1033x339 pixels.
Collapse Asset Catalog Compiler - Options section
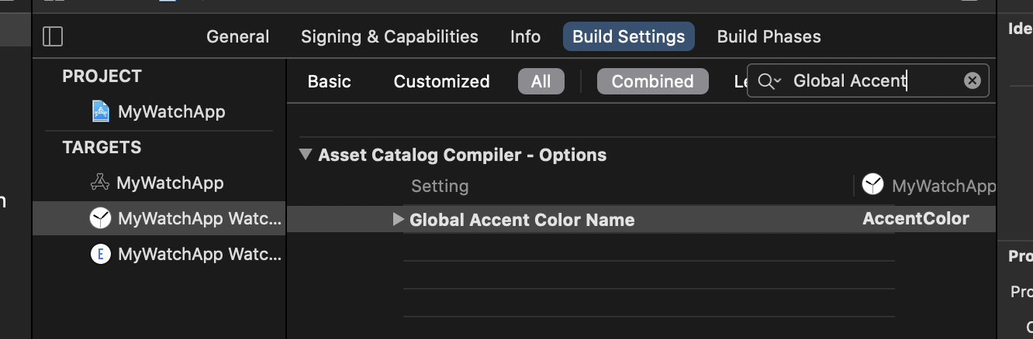tap(306, 154)
